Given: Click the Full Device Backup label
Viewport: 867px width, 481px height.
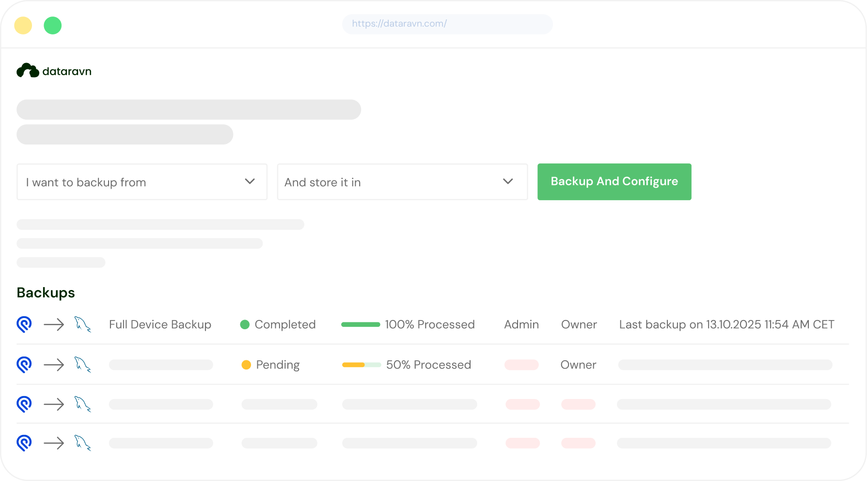Looking at the screenshot, I should tap(160, 324).
